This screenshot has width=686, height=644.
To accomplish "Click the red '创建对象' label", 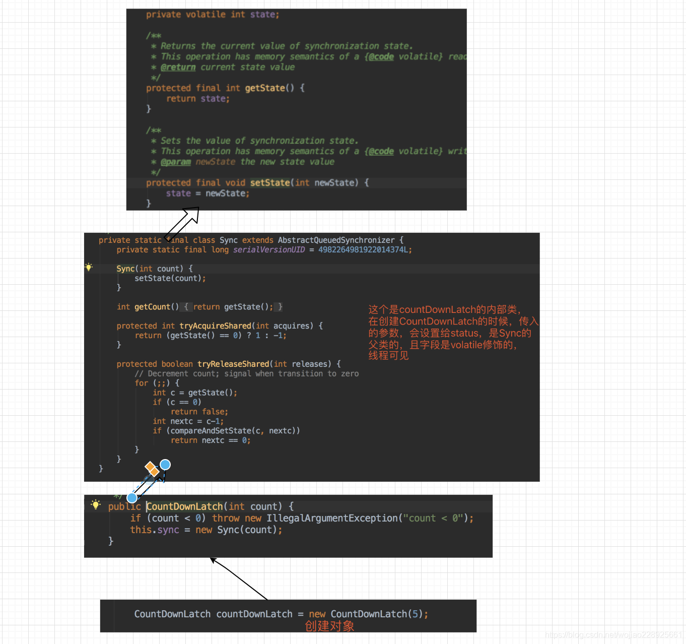I will pos(329,626).
